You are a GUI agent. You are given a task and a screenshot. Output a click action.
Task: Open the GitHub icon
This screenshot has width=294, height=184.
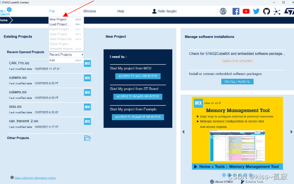click(x=266, y=11)
